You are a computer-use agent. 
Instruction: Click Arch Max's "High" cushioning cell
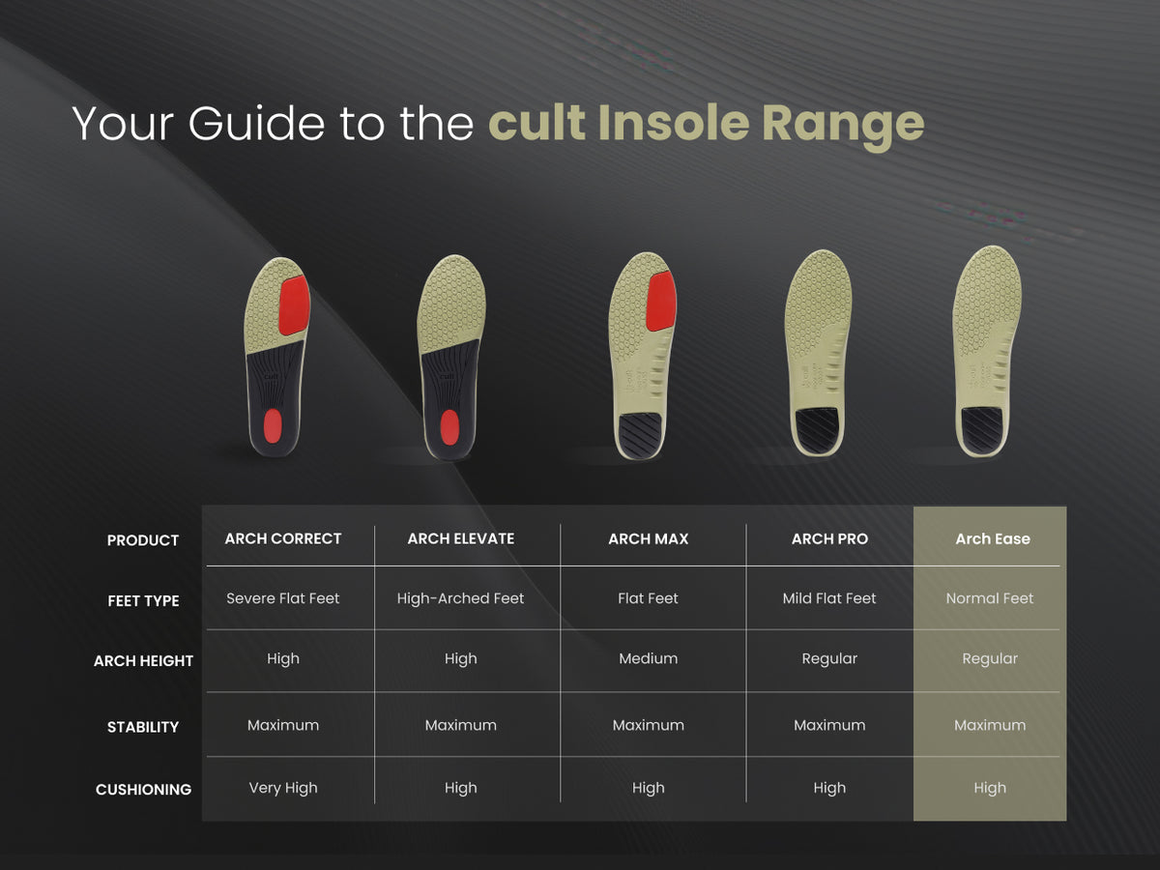point(649,788)
